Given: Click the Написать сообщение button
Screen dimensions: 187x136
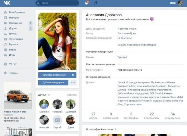Looking at the screenshot, I should pyautogui.click(x=54, y=75).
